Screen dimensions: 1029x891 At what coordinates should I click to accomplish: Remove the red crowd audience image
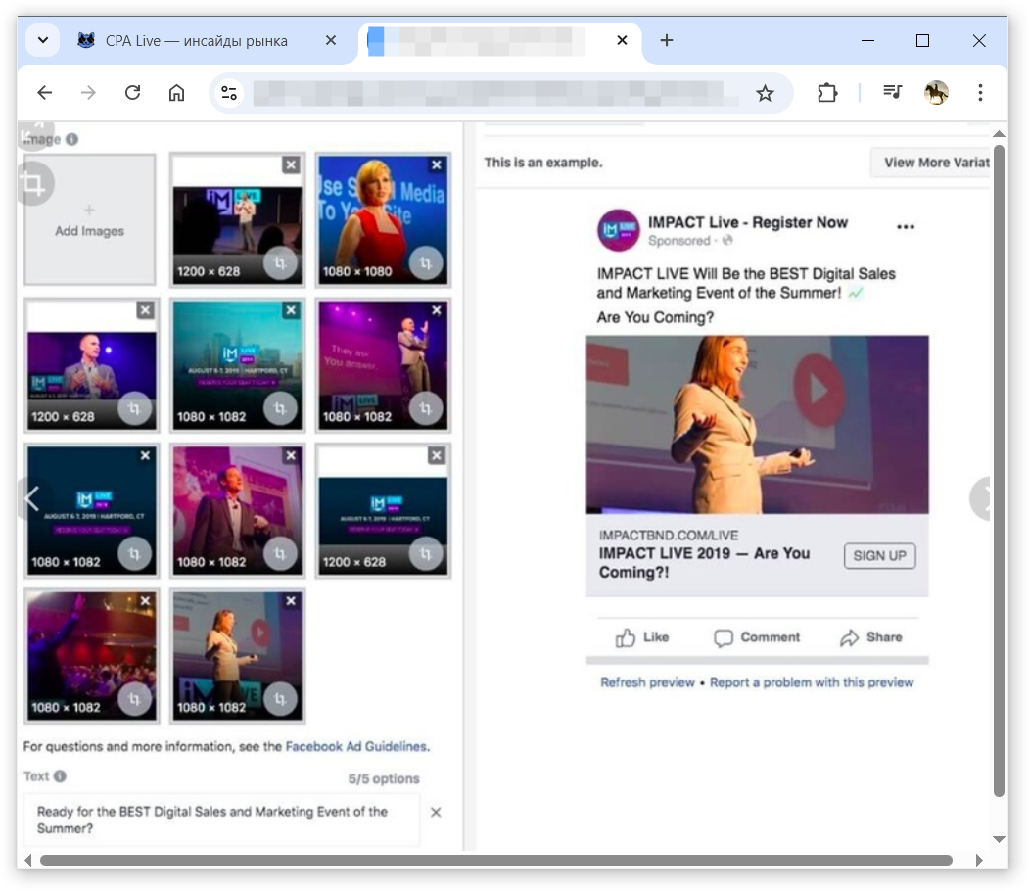click(x=145, y=601)
